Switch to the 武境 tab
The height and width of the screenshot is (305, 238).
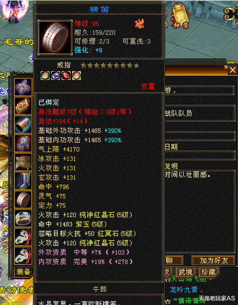tap(185, 272)
